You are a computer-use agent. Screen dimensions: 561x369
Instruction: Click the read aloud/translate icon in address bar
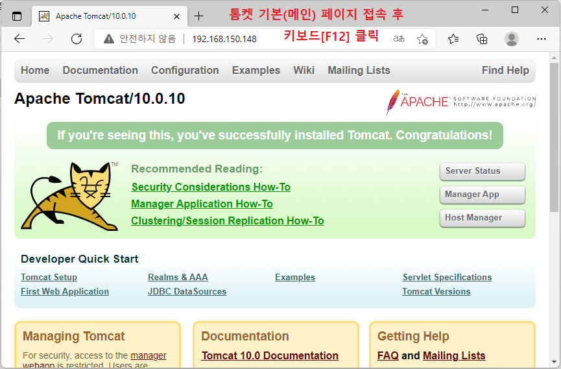[399, 39]
